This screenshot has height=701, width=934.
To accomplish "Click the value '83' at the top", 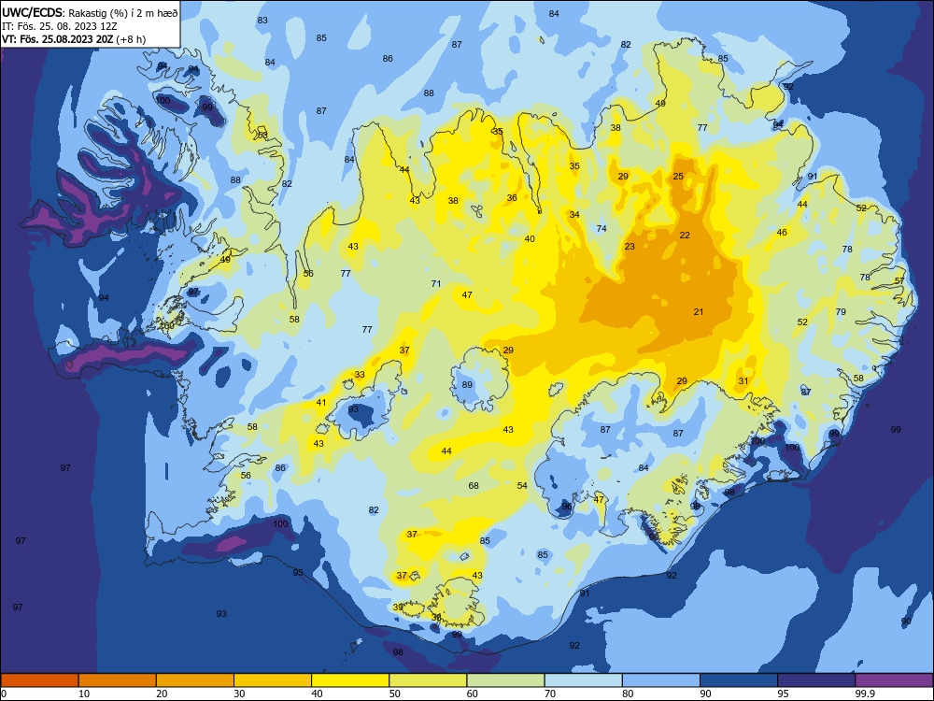I will 262,20.
